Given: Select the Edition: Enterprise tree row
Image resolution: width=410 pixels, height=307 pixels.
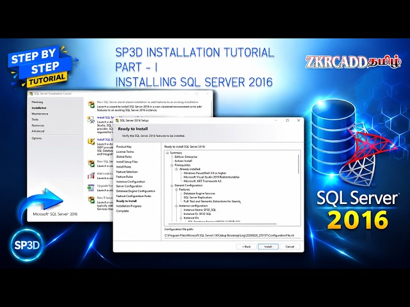Looking at the screenshot, I should click(186, 157).
